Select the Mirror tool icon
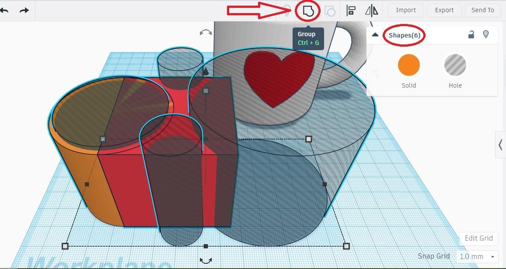Screen dimensions: 506x269 [371, 10]
